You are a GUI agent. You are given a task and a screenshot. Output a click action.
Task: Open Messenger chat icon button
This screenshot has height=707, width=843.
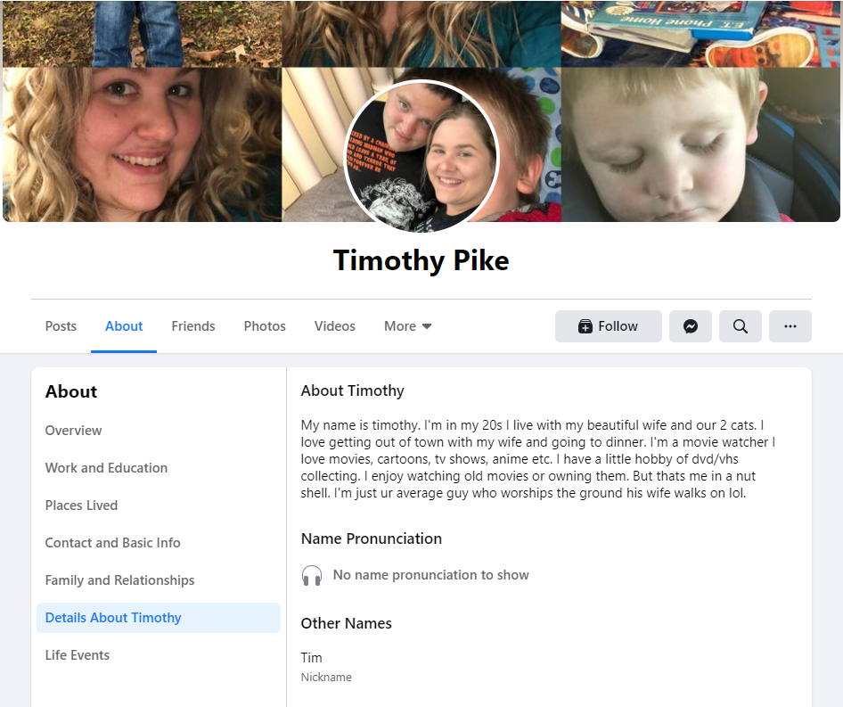pos(691,326)
